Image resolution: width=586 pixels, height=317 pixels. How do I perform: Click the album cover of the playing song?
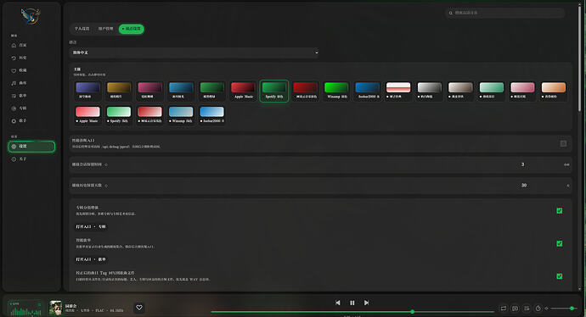[x=56, y=308]
